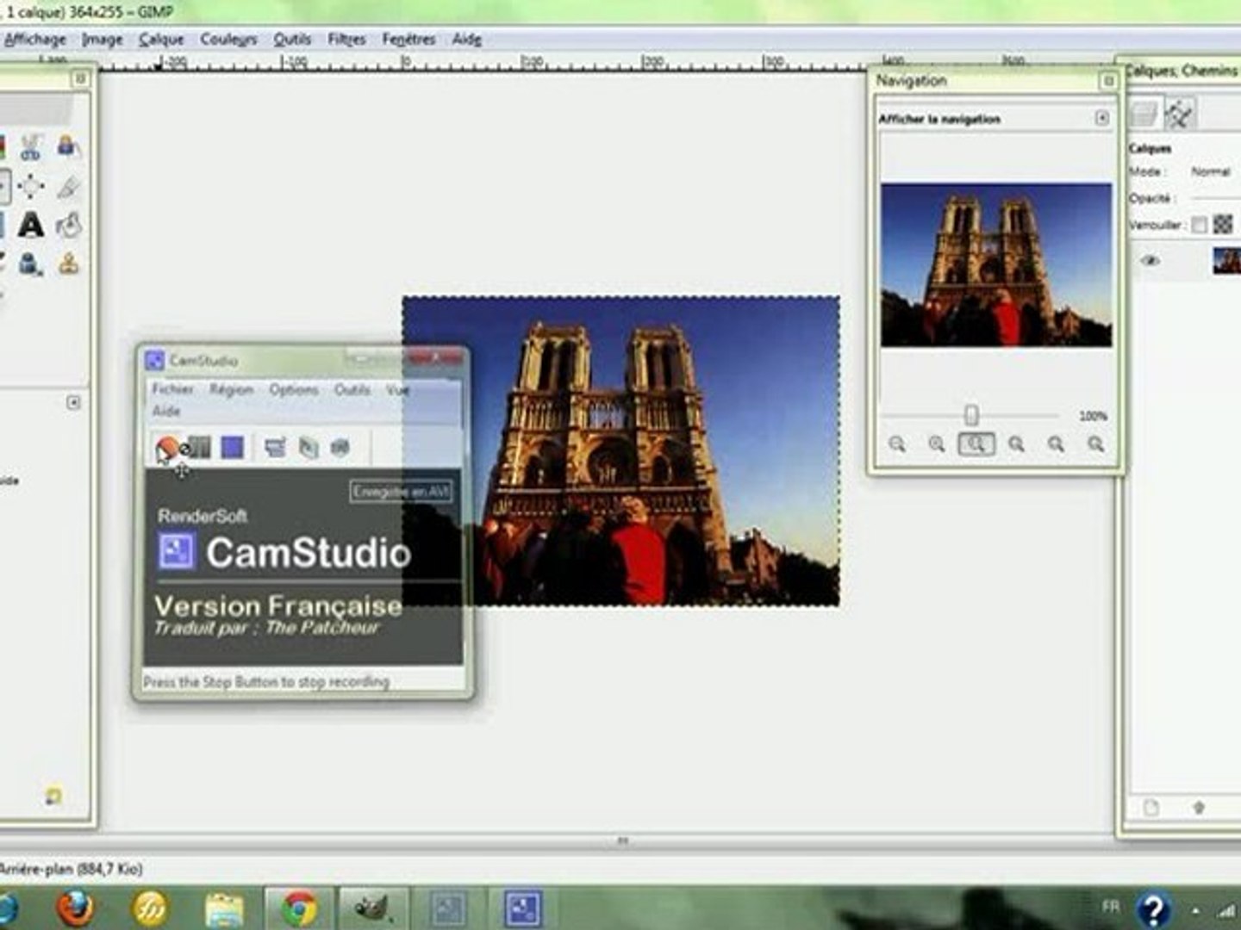Screen dimensions: 1241x930
Task: Click the last magnifier in Navigation panel
Action: [x=1096, y=444]
